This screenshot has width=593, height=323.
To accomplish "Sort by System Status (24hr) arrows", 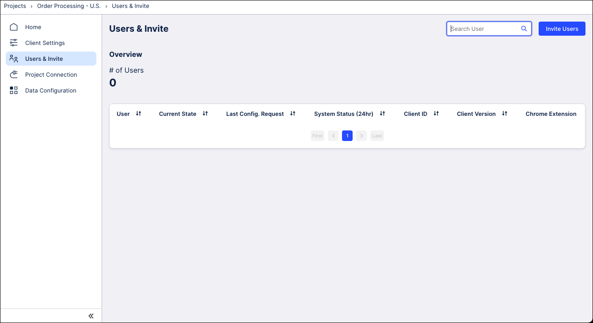I will pyautogui.click(x=382, y=114).
